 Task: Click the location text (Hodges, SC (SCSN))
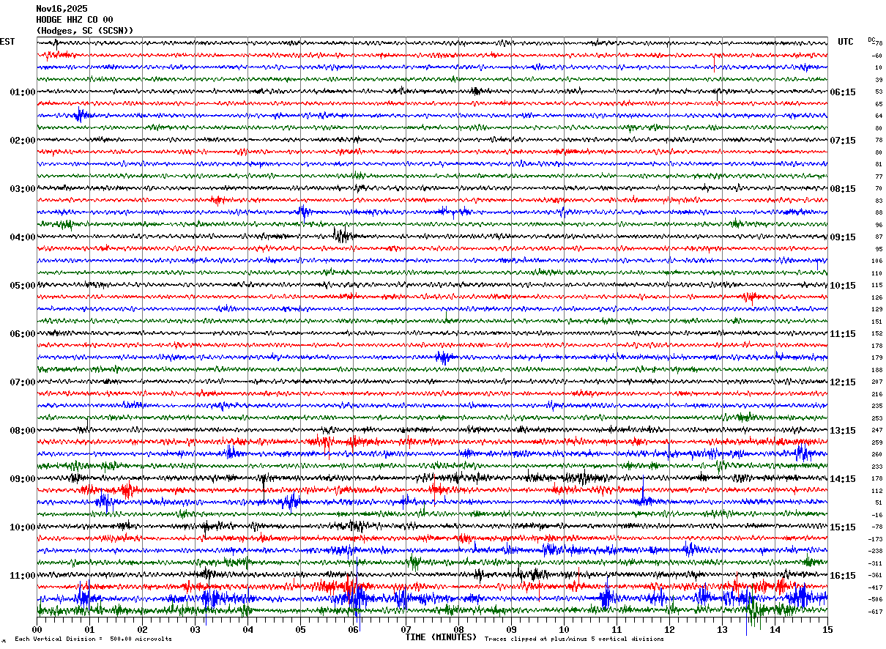tap(85, 31)
